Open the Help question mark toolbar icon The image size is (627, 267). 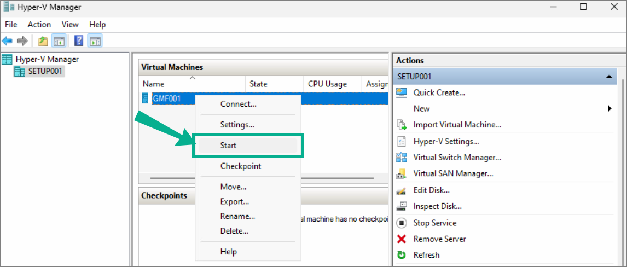coord(79,40)
